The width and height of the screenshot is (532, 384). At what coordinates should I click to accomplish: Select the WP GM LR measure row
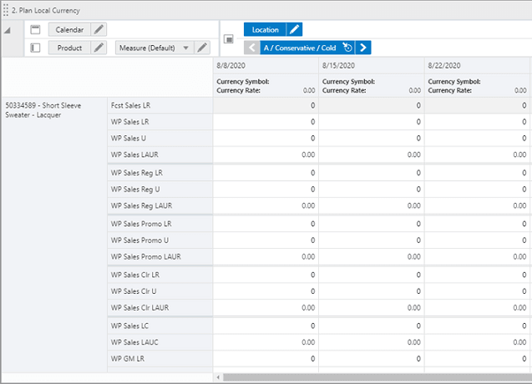160,359
